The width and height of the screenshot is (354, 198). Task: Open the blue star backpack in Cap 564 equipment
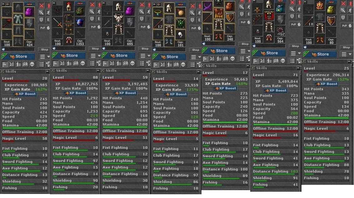pos(280,8)
